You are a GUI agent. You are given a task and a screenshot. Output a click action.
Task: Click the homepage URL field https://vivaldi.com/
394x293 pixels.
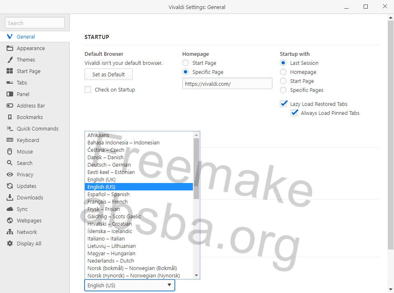click(227, 83)
